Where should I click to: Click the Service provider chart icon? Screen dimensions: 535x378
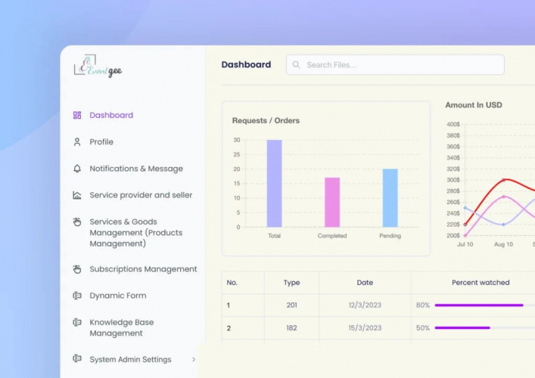point(77,195)
